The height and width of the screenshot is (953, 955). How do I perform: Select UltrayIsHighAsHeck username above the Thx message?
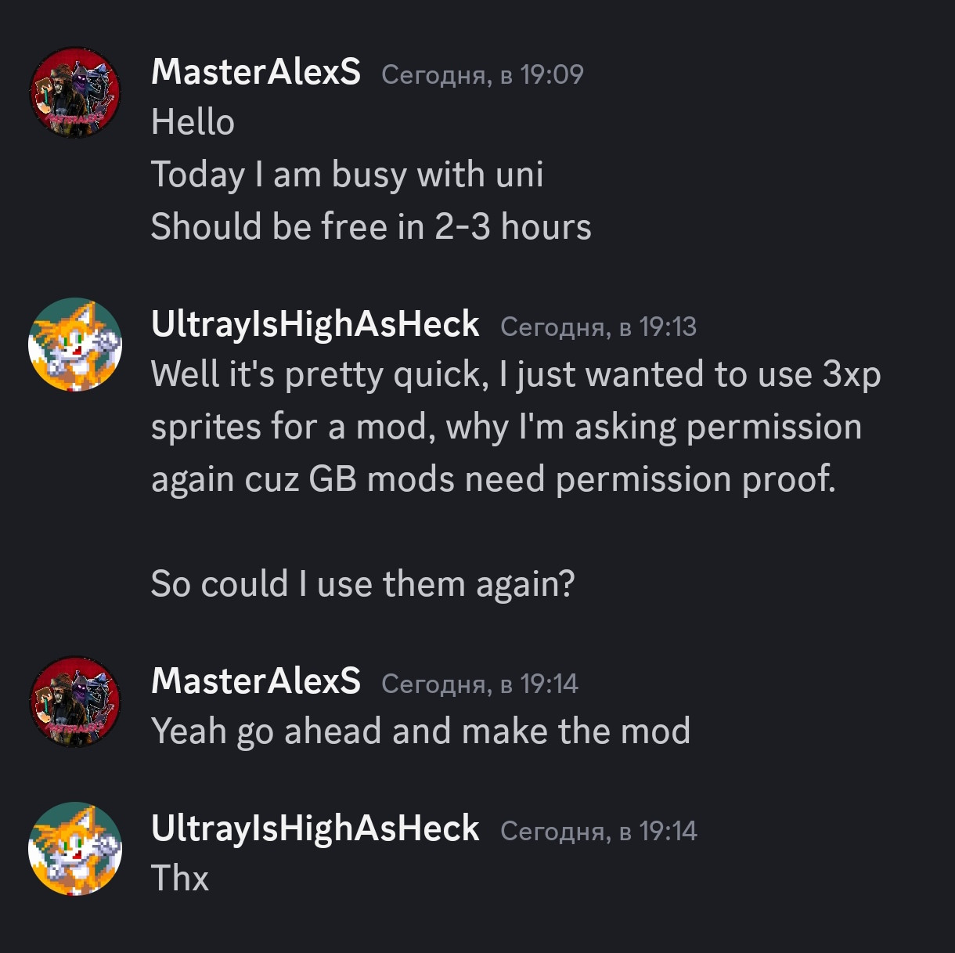pos(315,829)
